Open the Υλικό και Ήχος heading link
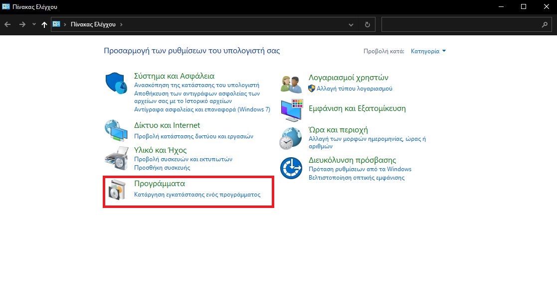Screen dimensions: 557x306 [x=160, y=150]
